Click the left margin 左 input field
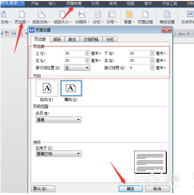194x195 pixels. (x=75, y=60)
